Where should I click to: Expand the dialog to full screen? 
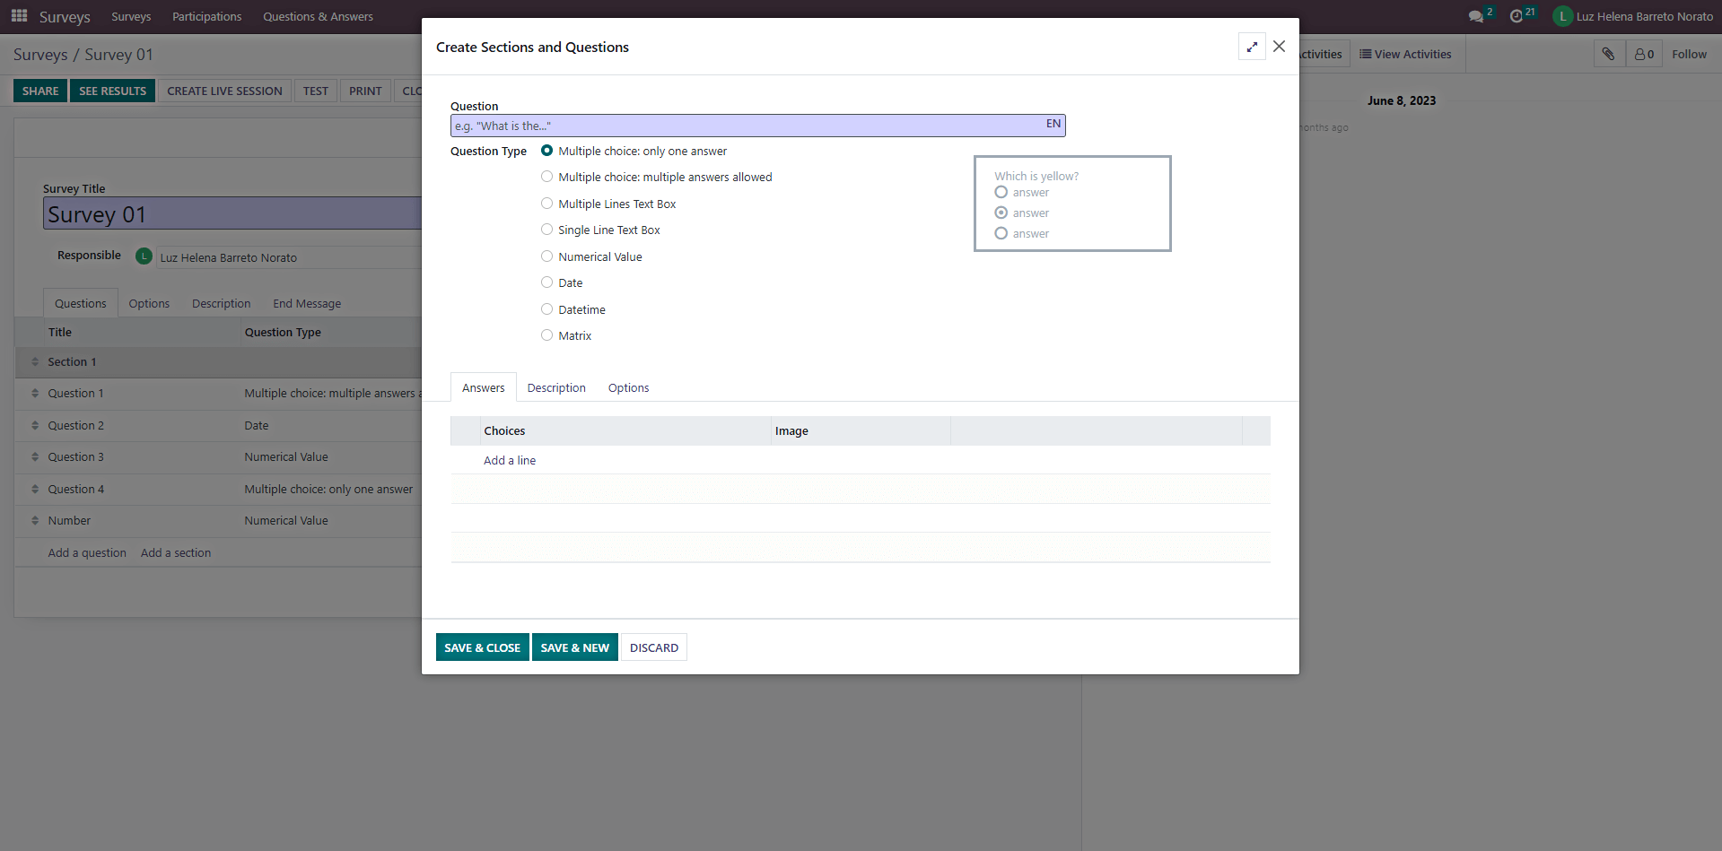(1252, 47)
